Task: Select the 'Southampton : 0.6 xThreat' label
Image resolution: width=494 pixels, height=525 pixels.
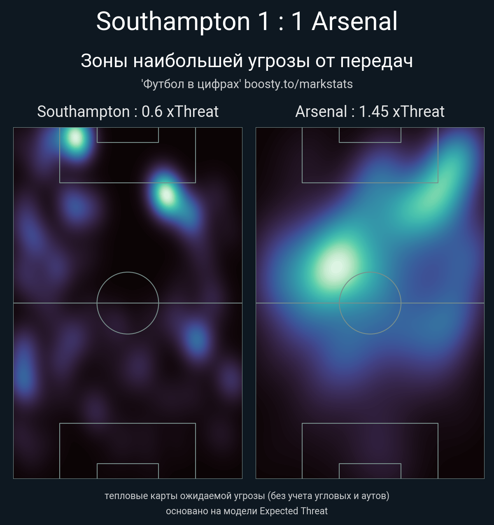Action: [128, 112]
